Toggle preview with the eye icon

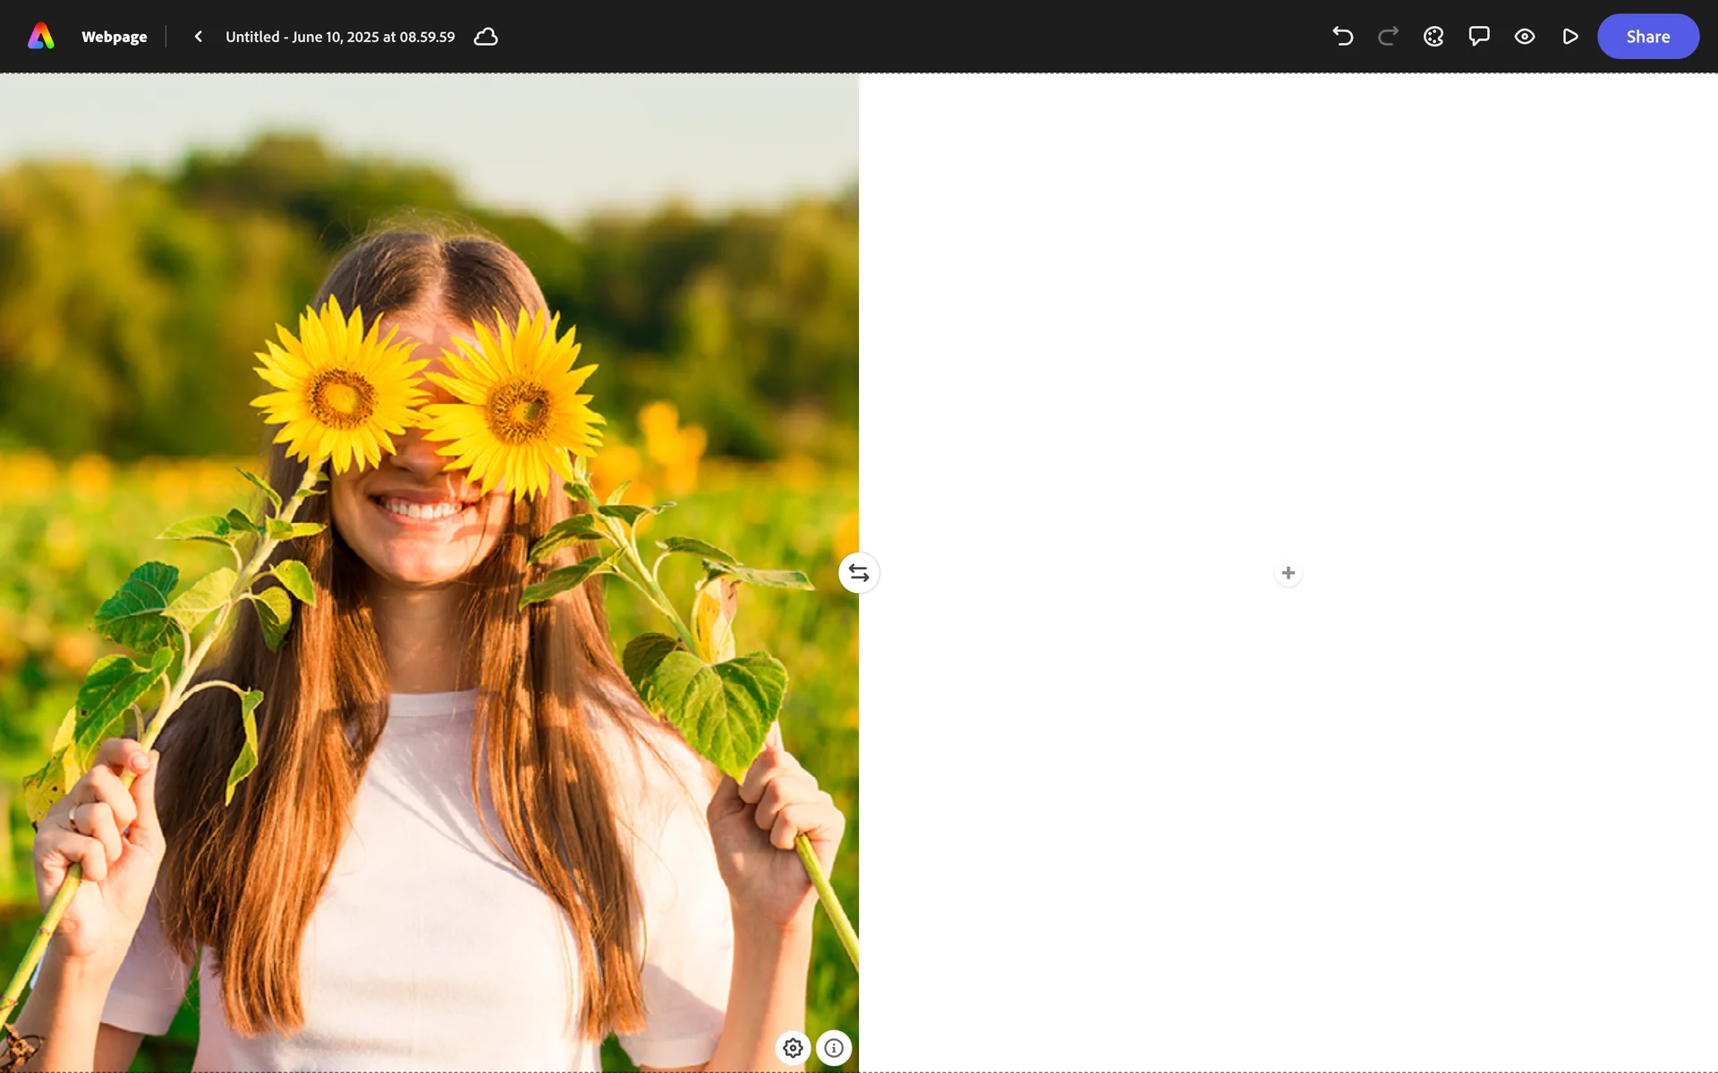click(x=1525, y=37)
